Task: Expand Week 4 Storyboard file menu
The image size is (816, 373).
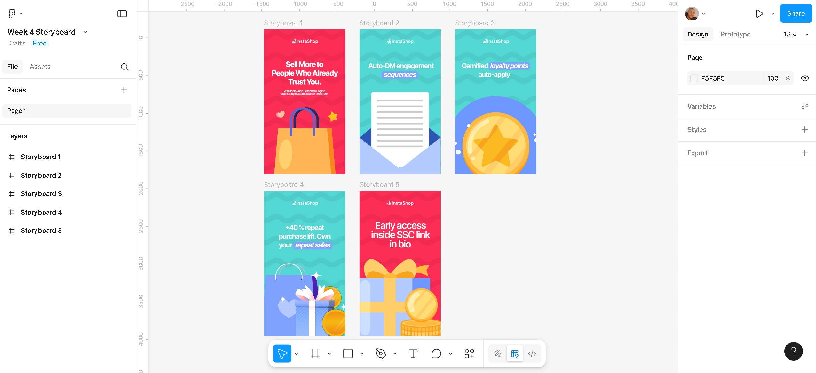Action: (85, 32)
